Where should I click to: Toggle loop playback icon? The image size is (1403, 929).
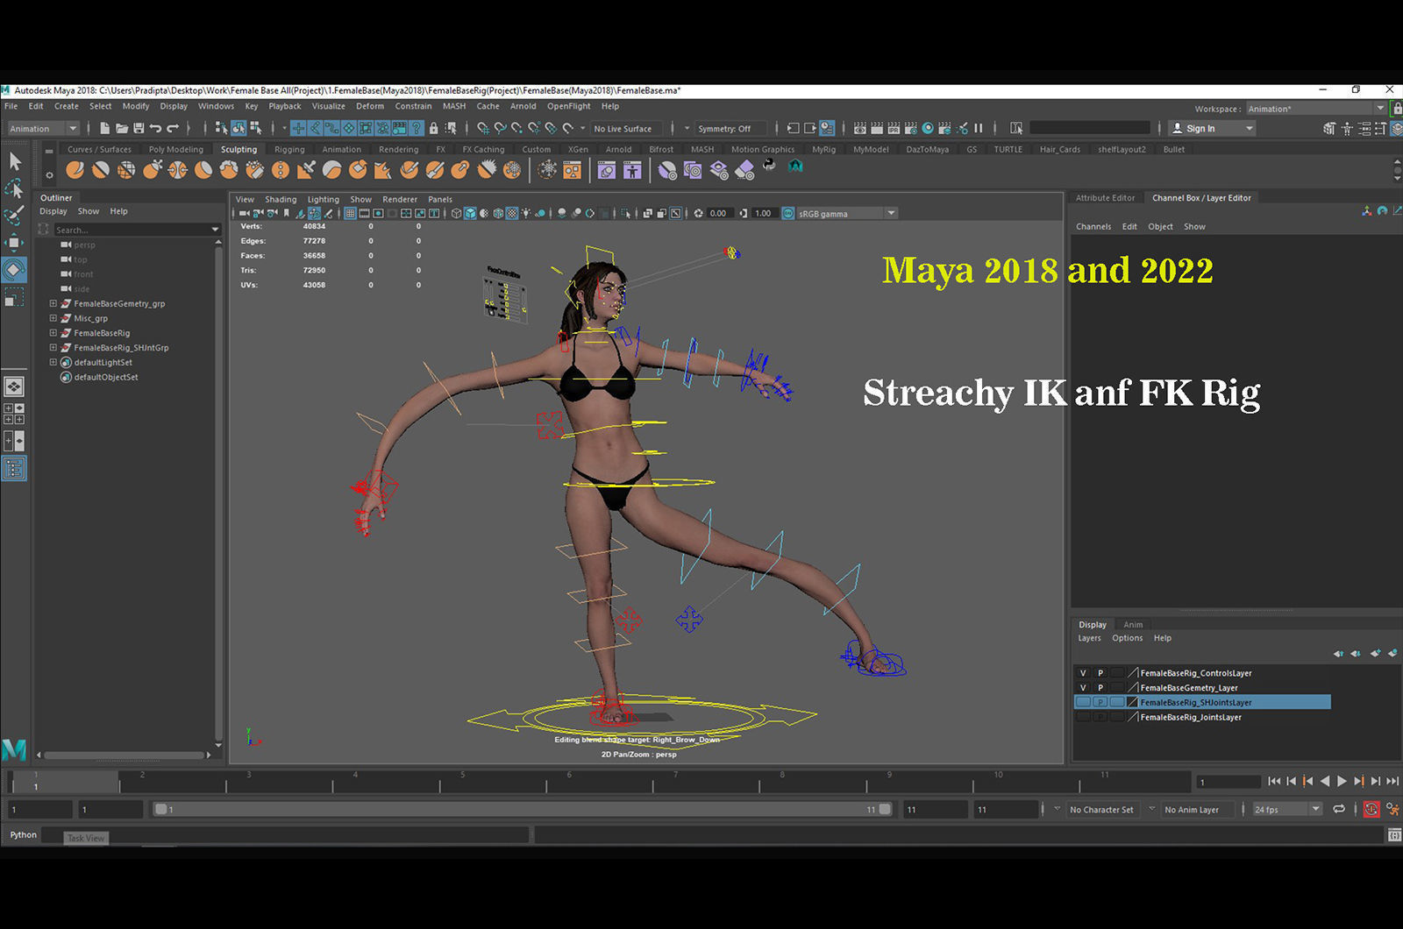click(1339, 809)
